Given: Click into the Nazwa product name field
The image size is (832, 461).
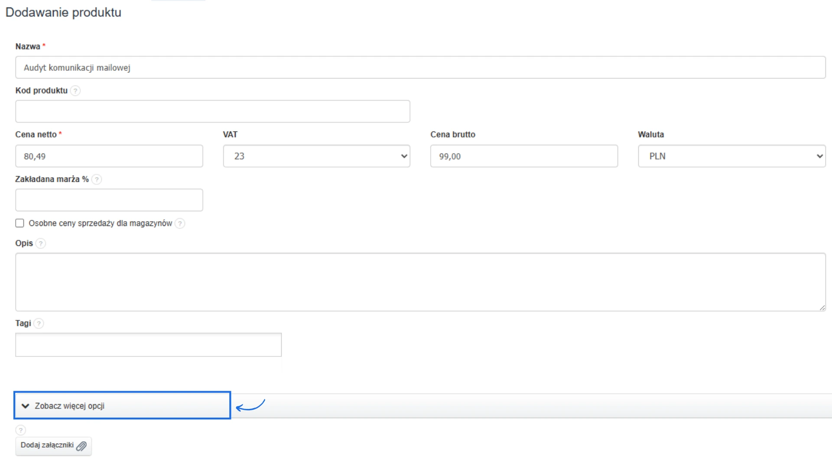Looking at the screenshot, I should pyautogui.click(x=420, y=68).
